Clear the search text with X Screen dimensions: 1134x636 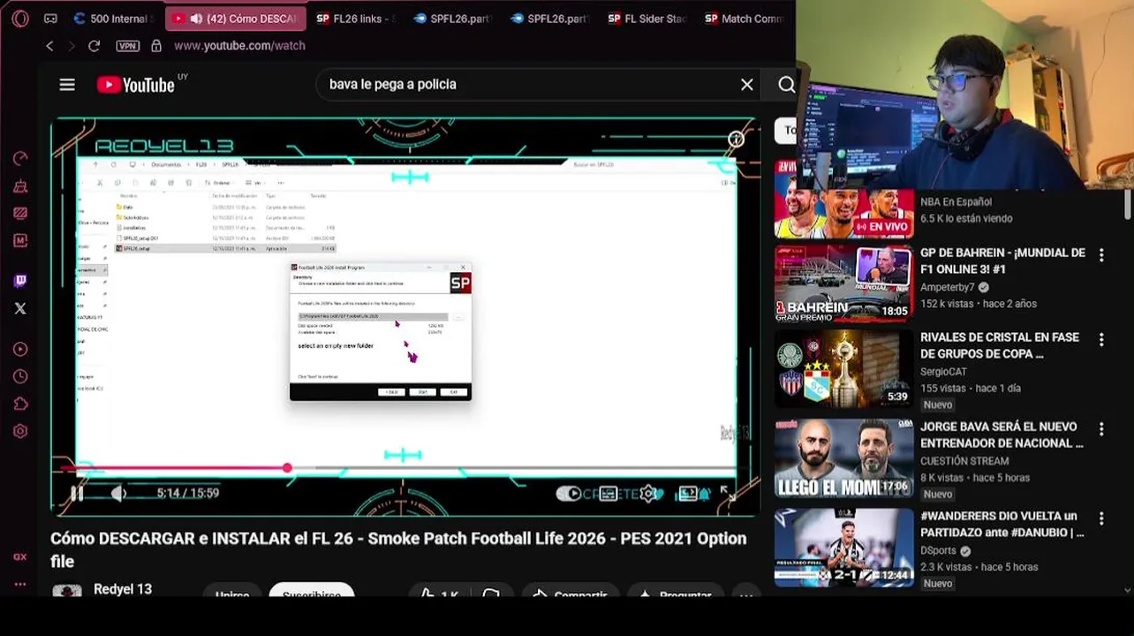(747, 85)
